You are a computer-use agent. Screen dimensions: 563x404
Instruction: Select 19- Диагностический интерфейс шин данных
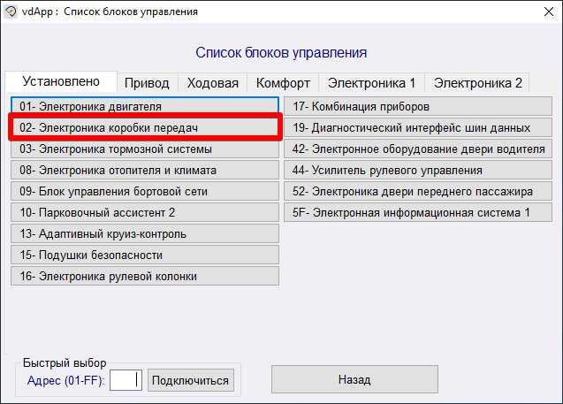tap(418, 127)
